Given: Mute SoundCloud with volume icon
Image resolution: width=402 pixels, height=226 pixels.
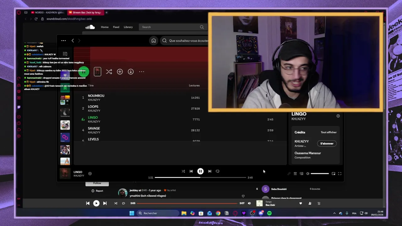Looking at the screenshot, I should point(249,203).
